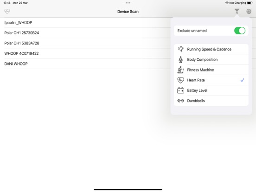The height and width of the screenshot is (192, 256).
Task: Open the filter funnel icon
Action: point(237,11)
